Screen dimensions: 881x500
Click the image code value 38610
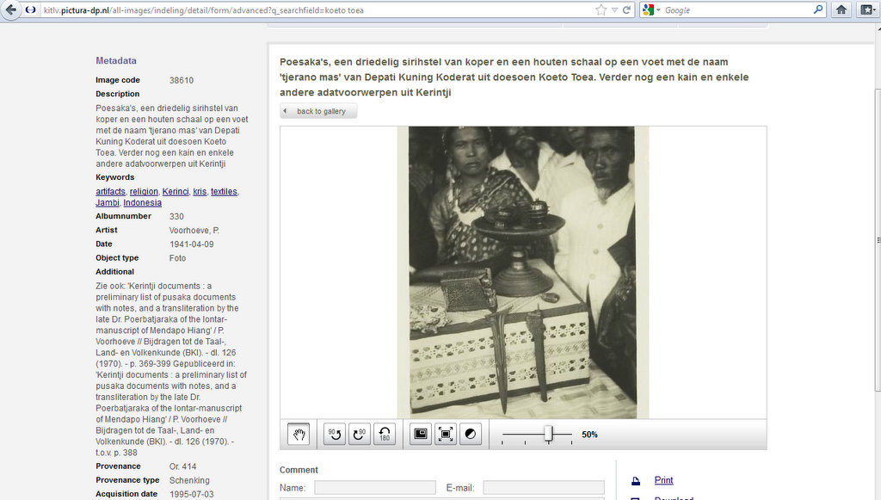click(x=182, y=80)
